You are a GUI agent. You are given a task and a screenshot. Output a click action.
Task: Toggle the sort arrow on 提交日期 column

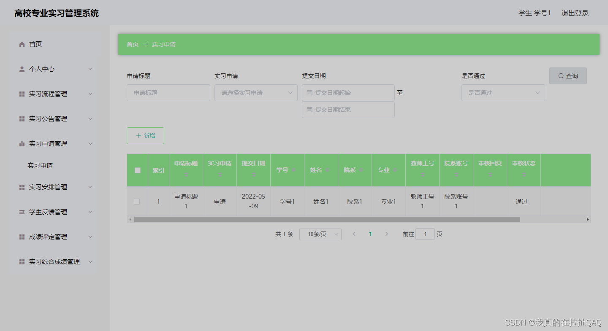point(253,175)
